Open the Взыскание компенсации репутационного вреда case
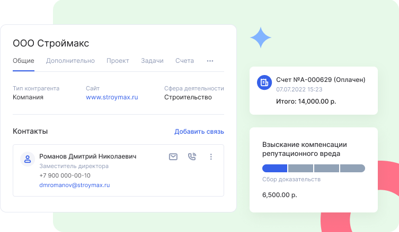The width and height of the screenshot is (399, 232). (x=305, y=149)
